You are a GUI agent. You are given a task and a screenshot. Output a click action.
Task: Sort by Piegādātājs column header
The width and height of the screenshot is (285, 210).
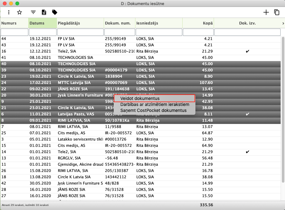[80, 23]
